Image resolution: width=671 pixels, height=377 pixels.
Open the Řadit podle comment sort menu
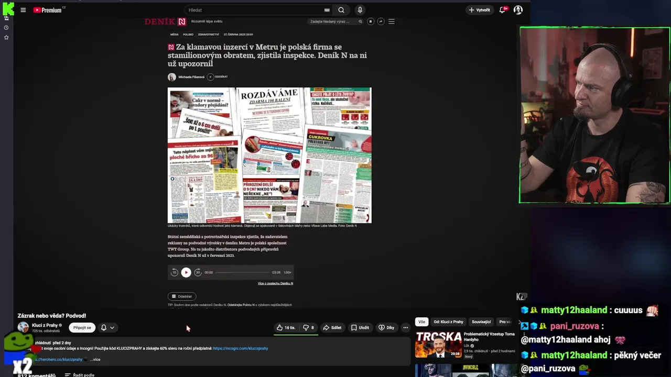tap(80, 375)
